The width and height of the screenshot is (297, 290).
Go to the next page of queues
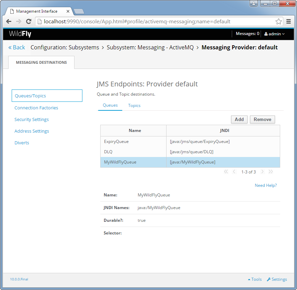click(262, 172)
